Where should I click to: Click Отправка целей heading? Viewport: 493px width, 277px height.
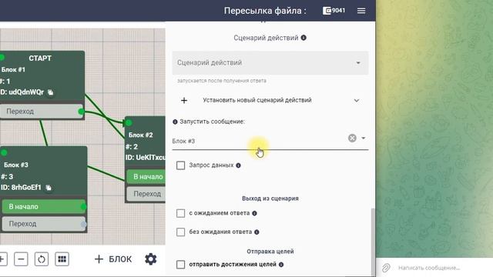click(270, 252)
